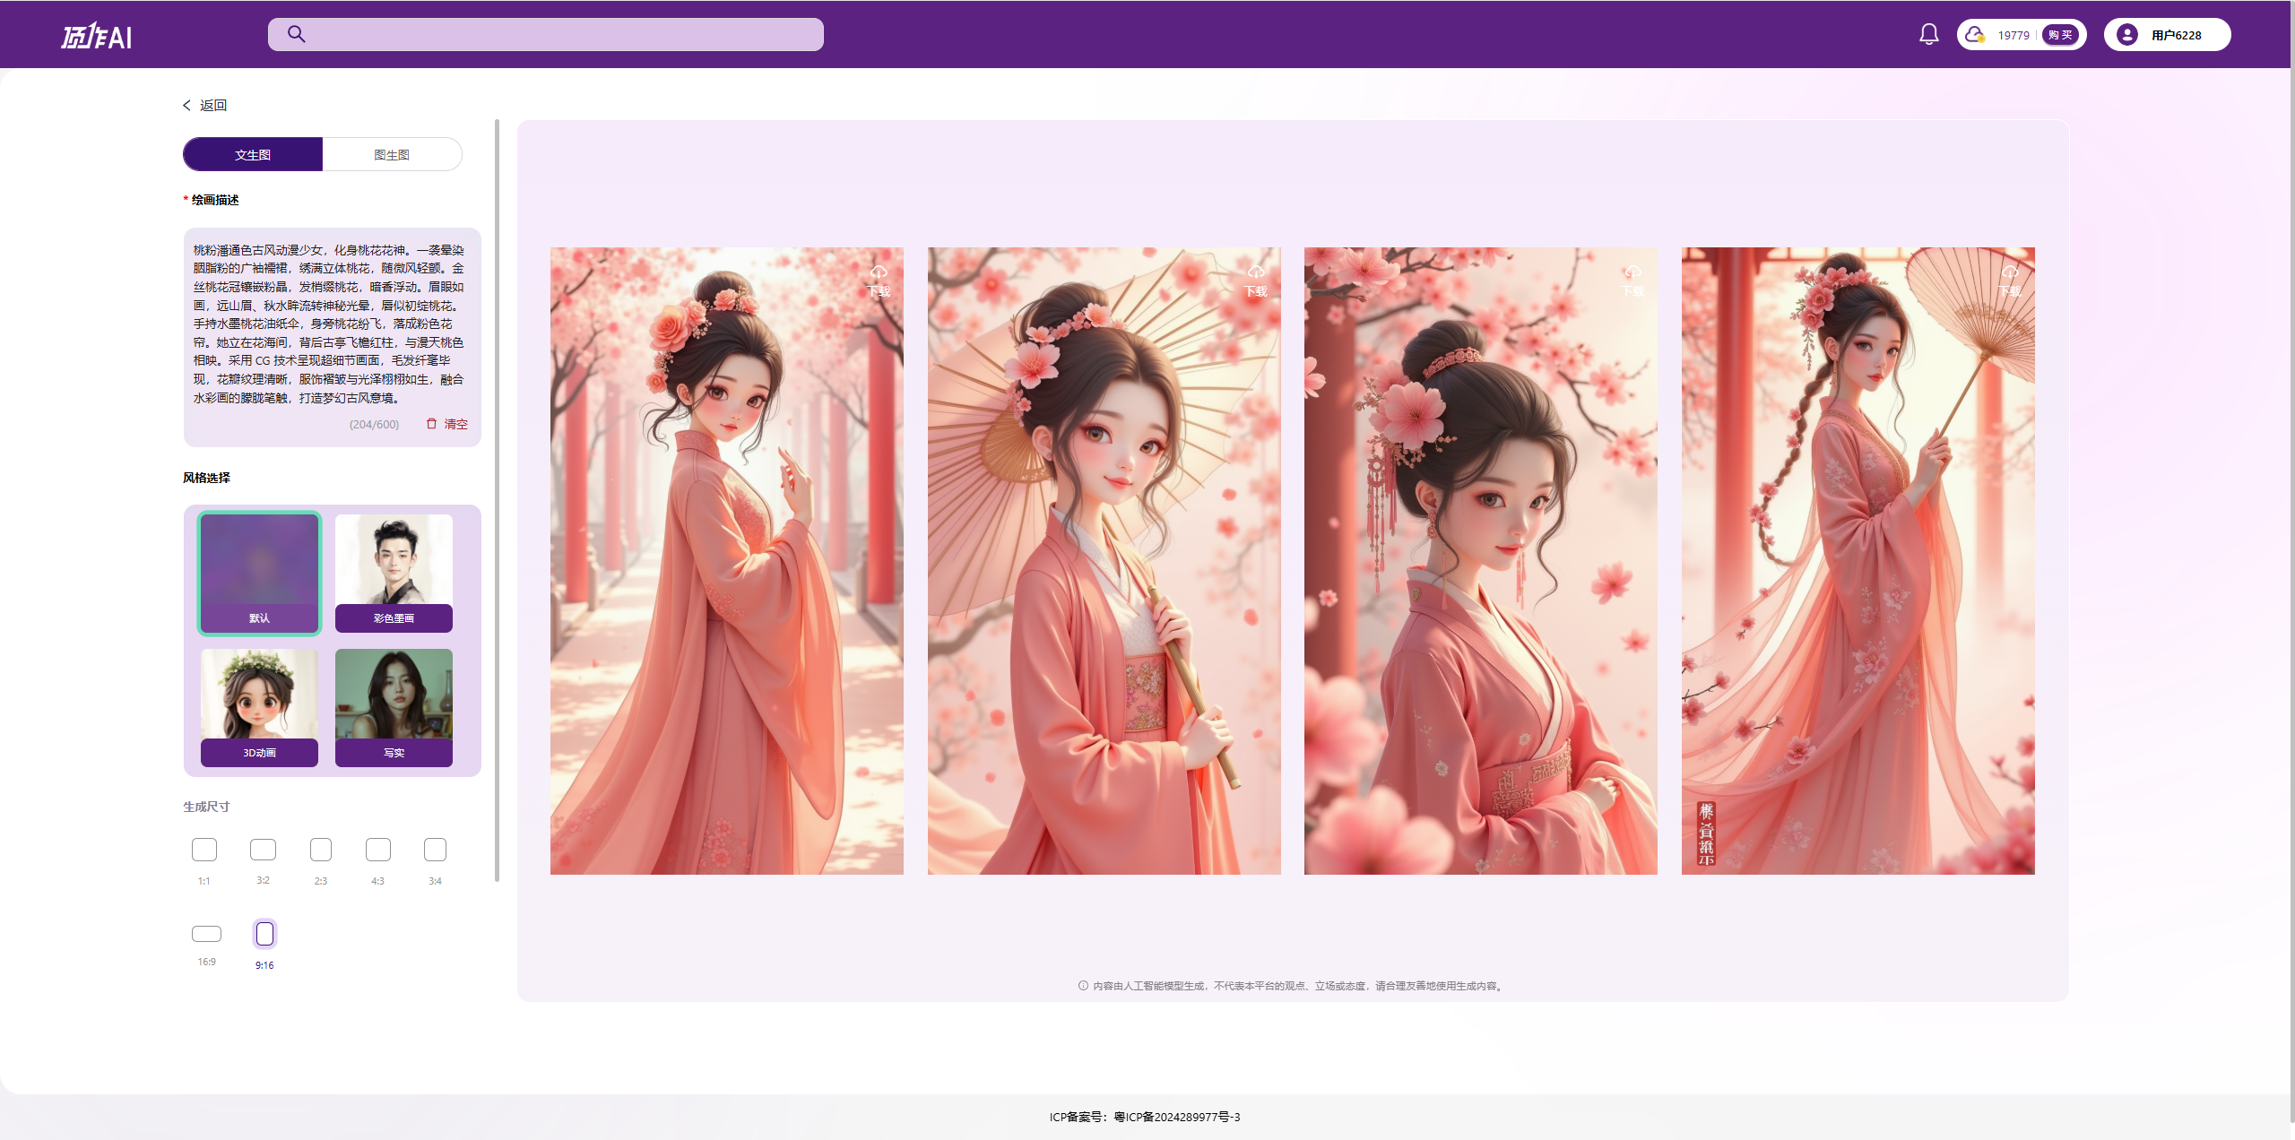Select the 写实 style thumbnail
Screen dimensions: 2295x1140
point(394,707)
